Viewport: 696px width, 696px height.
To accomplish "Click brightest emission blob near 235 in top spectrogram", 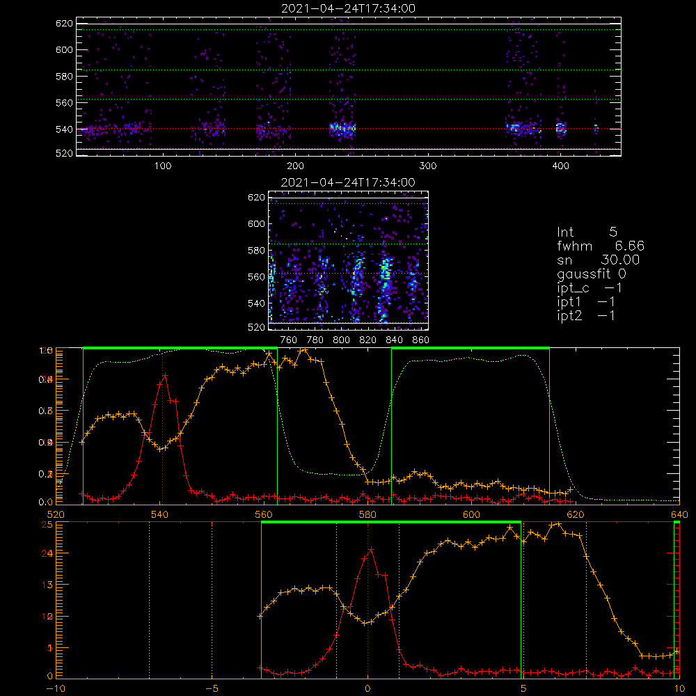I will 342,129.
